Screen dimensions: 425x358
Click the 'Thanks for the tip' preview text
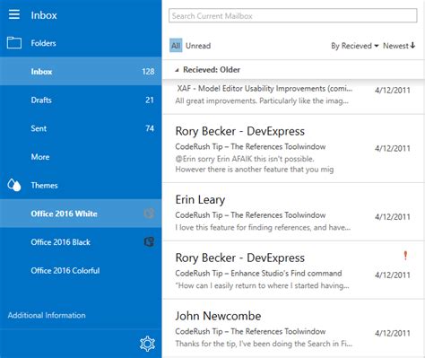264,344
